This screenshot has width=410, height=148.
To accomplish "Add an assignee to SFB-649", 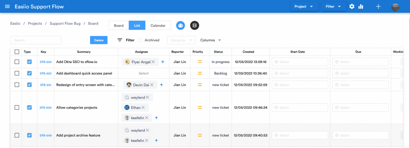I will 157,140.
